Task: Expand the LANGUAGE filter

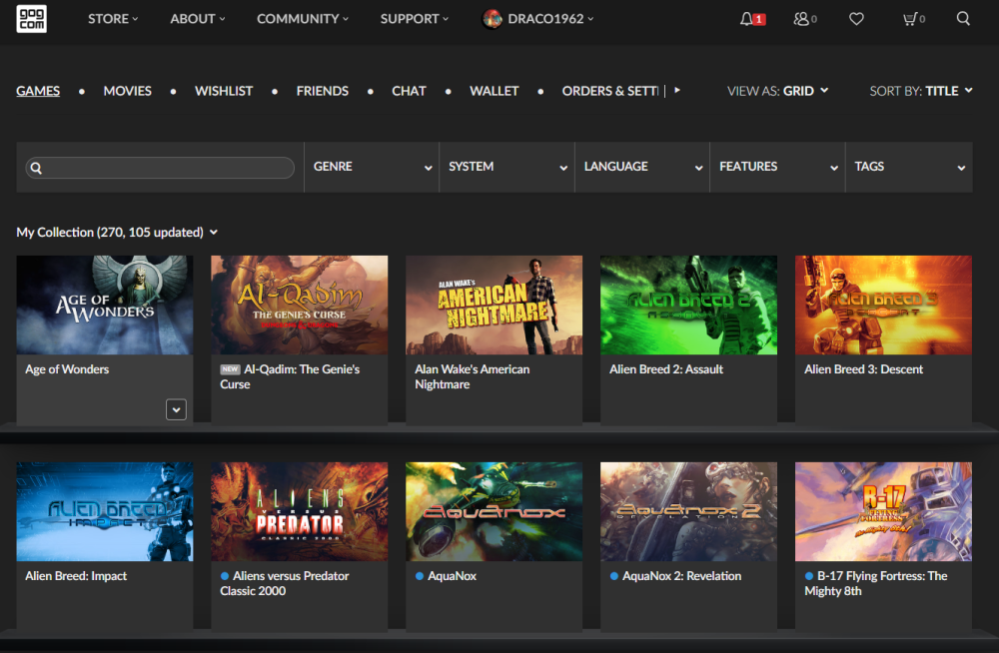Action: [642, 167]
